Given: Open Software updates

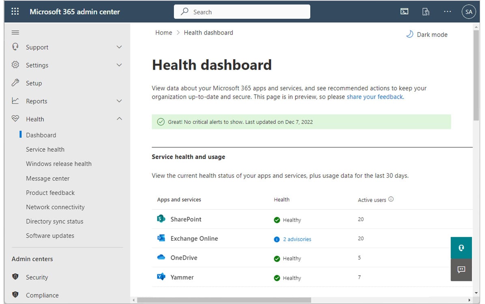Looking at the screenshot, I should pyautogui.click(x=50, y=235).
